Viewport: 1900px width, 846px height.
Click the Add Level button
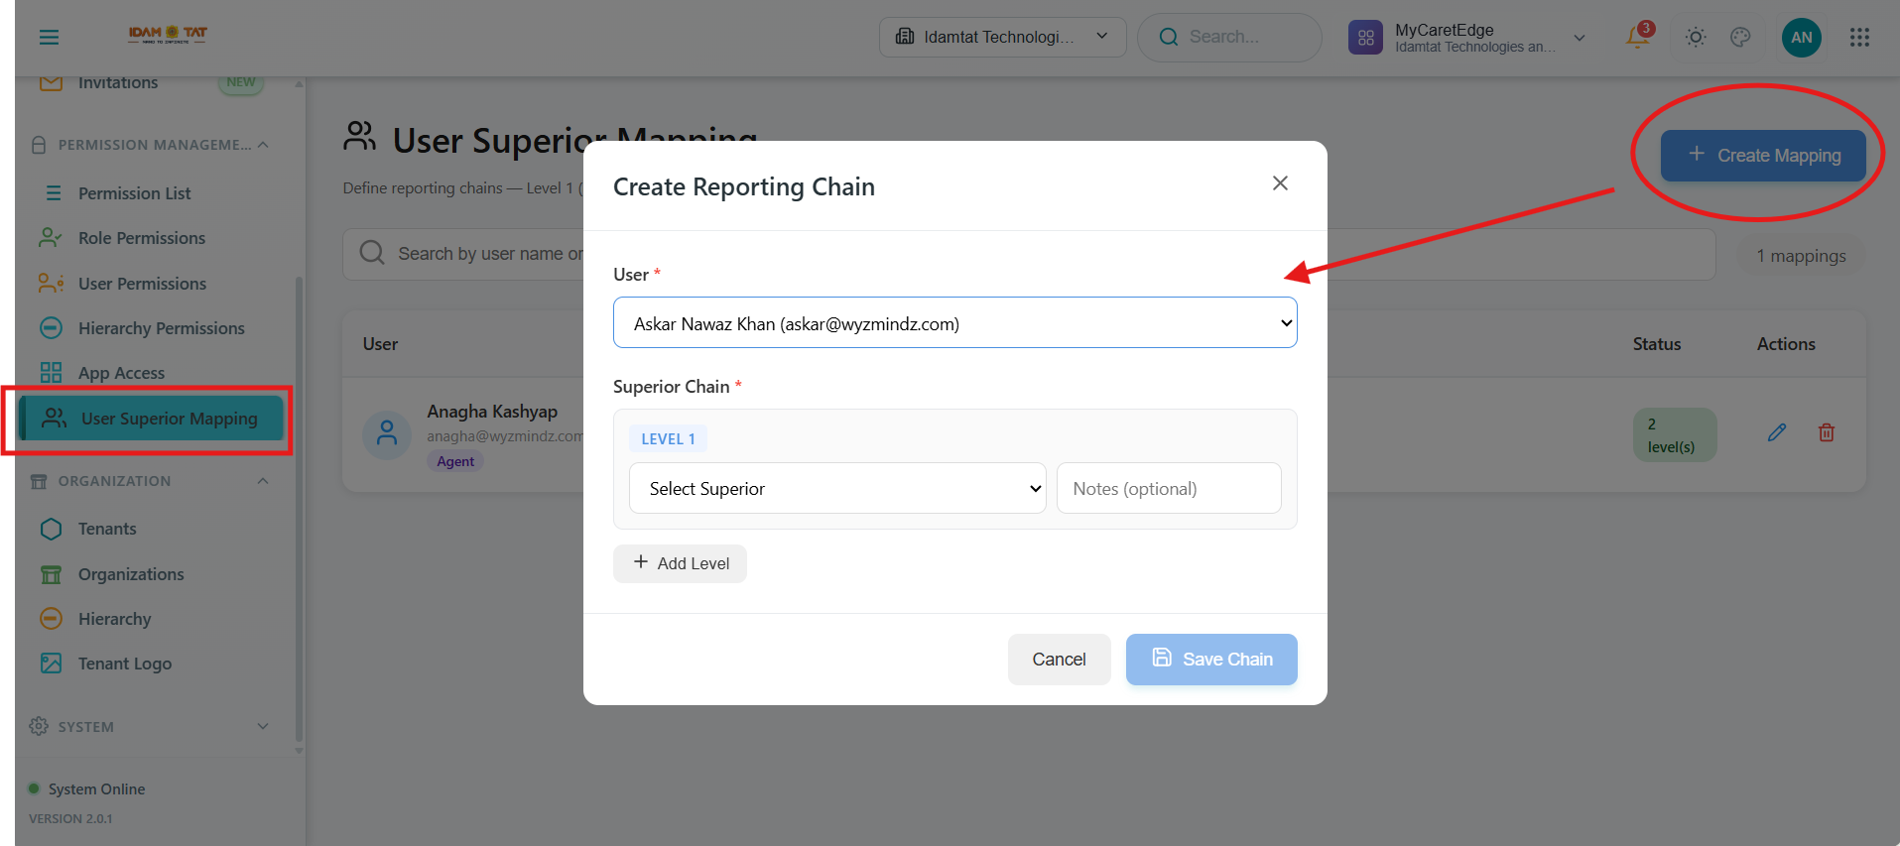pos(680,563)
